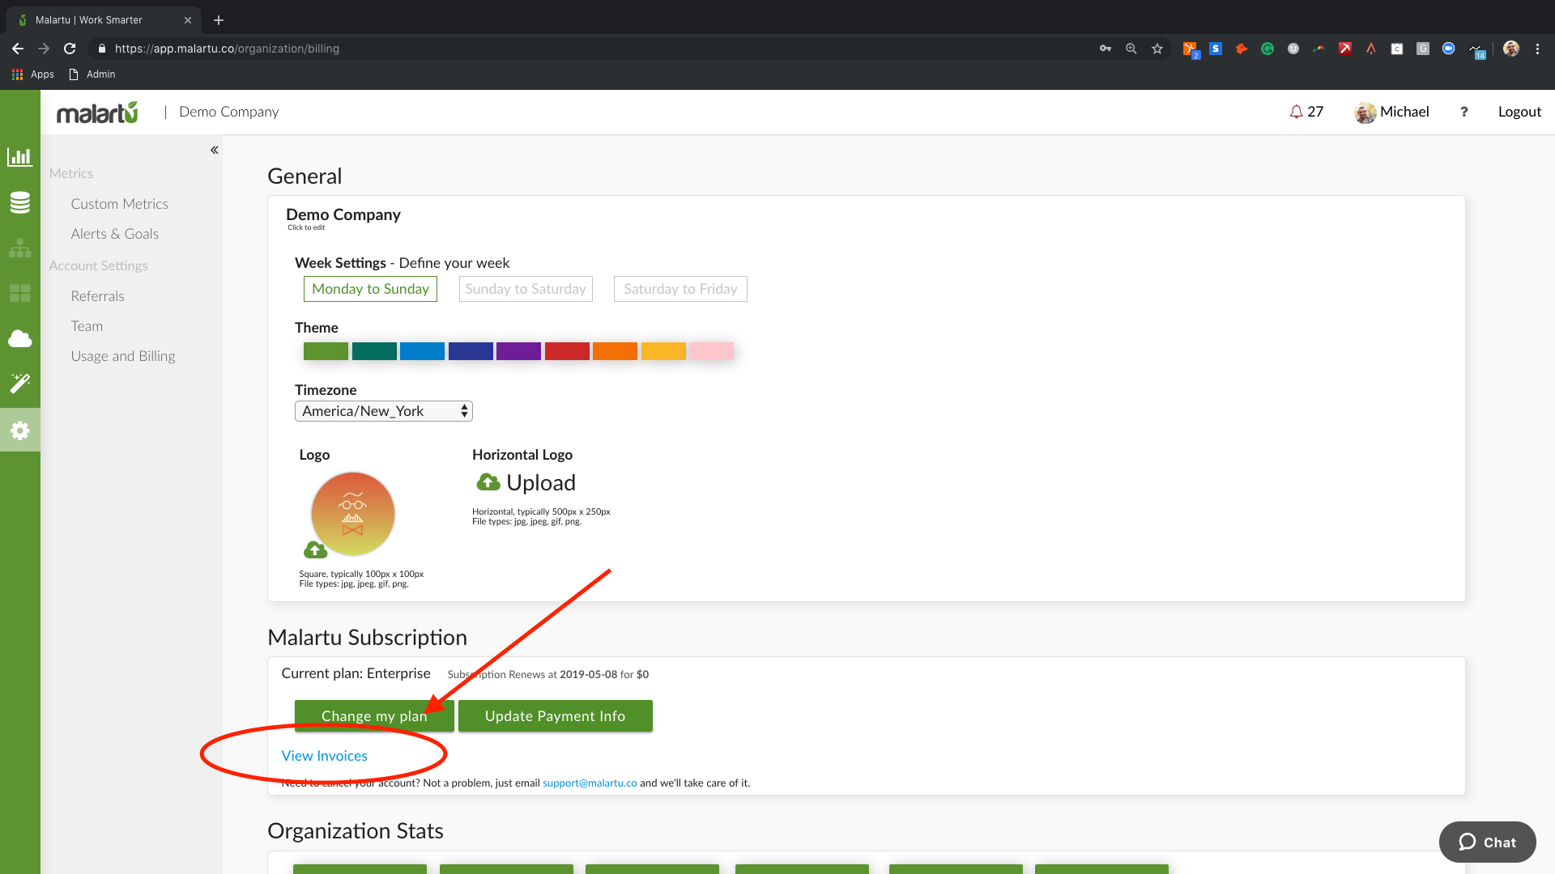The width and height of the screenshot is (1555, 874).
Task: Click Change my plan button
Action: (x=374, y=716)
